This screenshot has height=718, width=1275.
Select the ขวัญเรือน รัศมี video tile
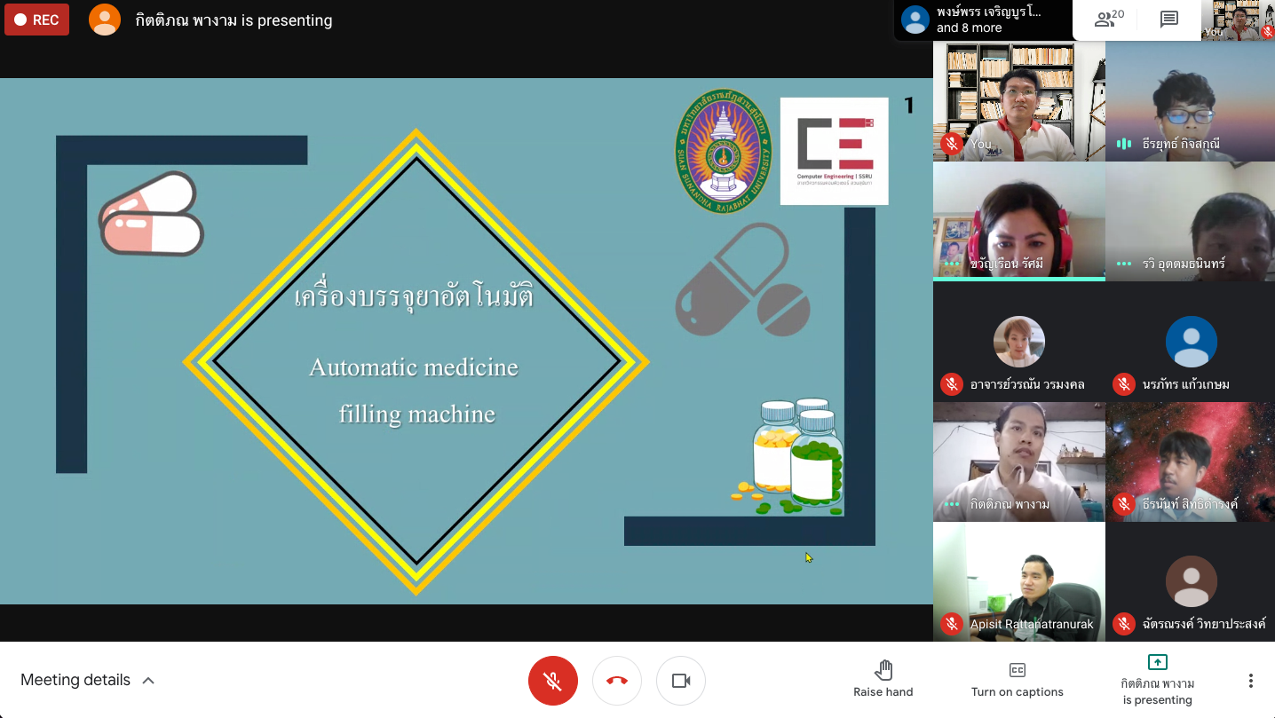pyautogui.click(x=1018, y=222)
